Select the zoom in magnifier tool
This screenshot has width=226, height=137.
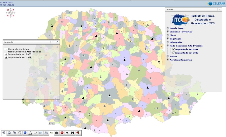[x=4, y=133]
